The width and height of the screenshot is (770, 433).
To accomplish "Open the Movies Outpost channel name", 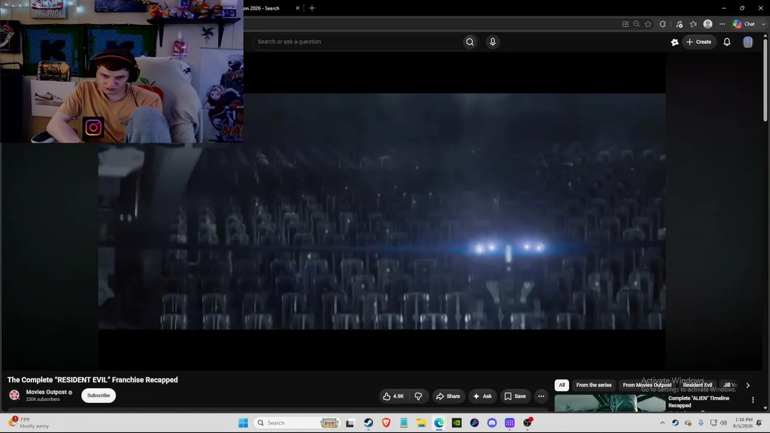I will pyautogui.click(x=46, y=392).
